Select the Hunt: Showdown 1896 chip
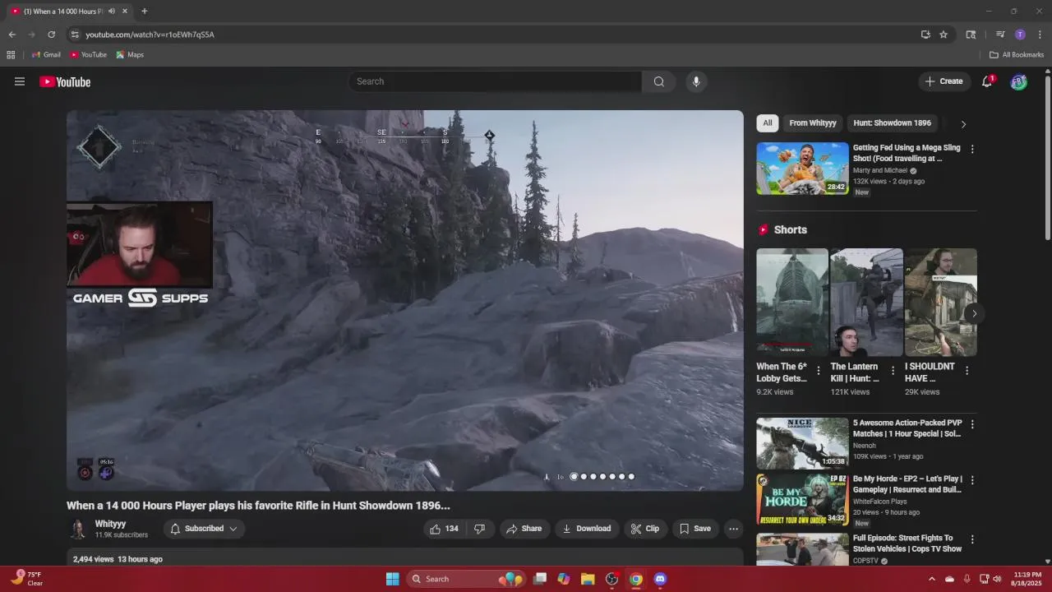Viewport: 1052px width, 592px height. (x=892, y=123)
